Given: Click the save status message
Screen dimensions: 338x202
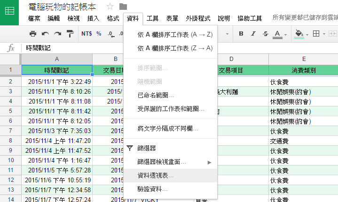Looking at the screenshot, I should coord(305,17).
